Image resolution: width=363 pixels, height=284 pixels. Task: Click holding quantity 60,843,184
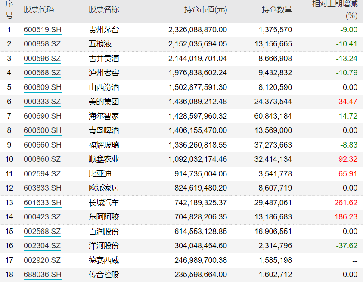click(x=273, y=116)
